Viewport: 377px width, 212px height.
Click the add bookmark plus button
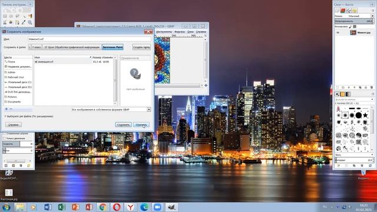click(x=6, y=109)
